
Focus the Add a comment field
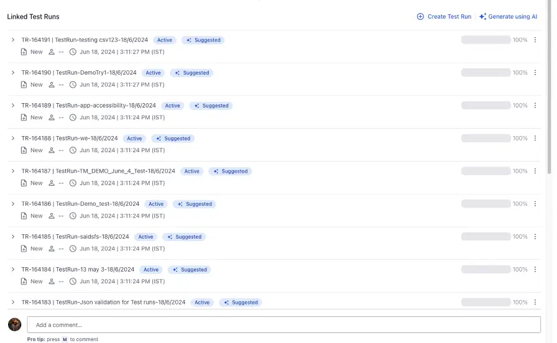point(283,324)
